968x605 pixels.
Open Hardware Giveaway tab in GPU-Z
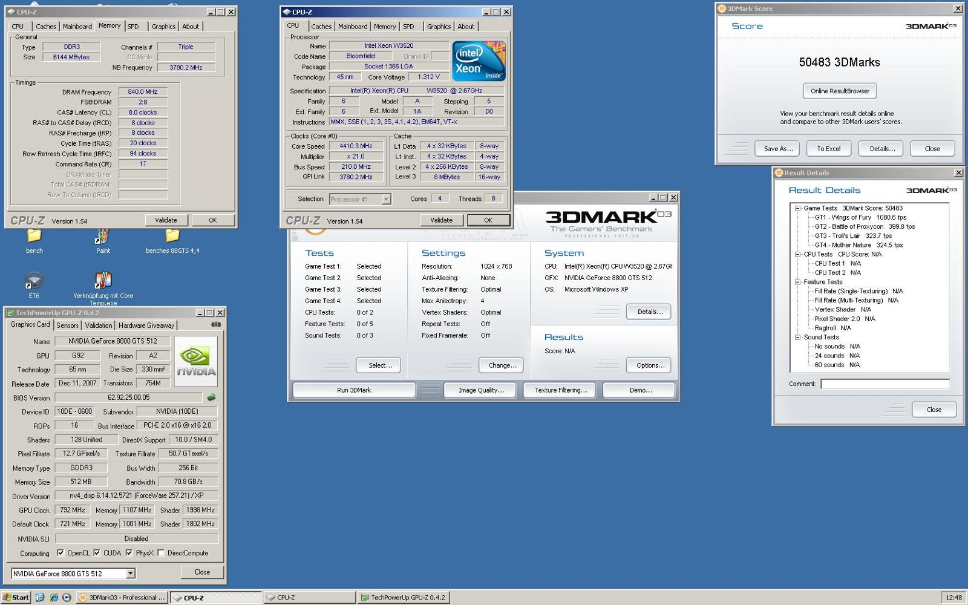click(146, 325)
